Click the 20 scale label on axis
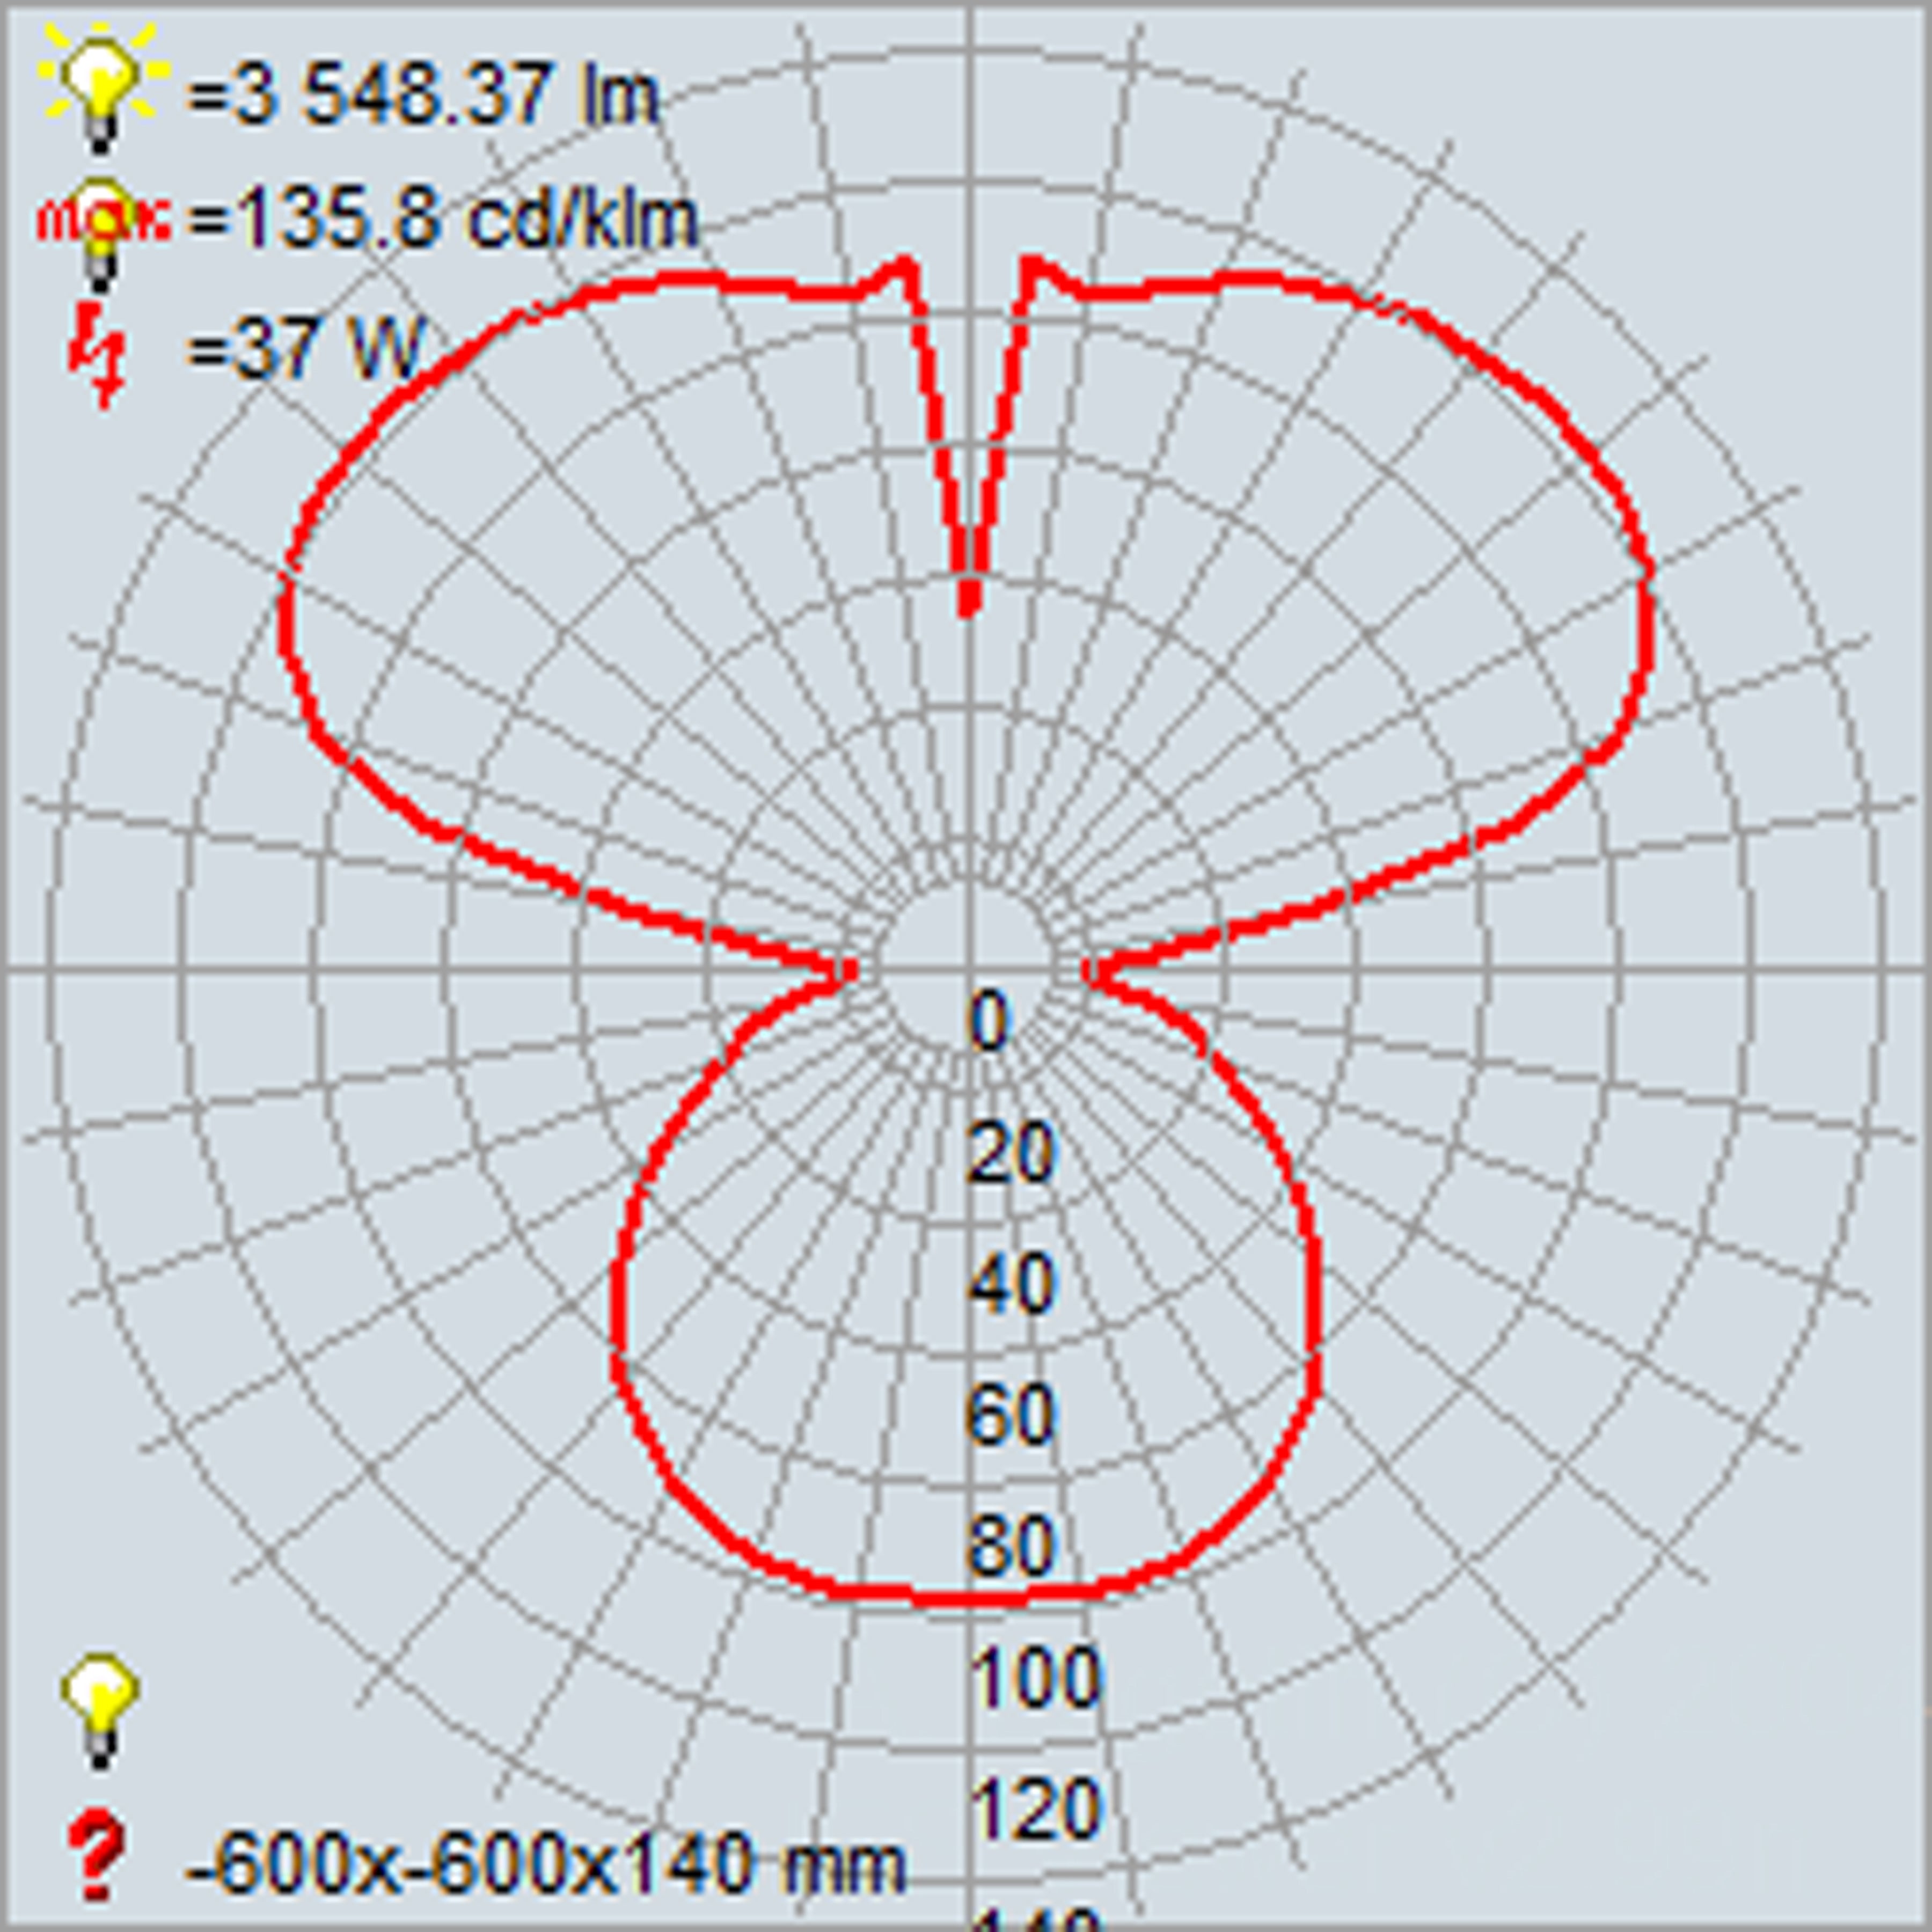Image resolution: width=1932 pixels, height=1932 pixels. coord(1011,1152)
